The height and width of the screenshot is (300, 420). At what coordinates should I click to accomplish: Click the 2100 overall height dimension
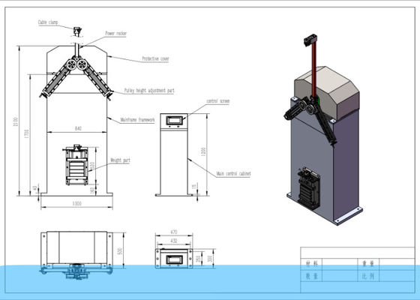point(16,121)
